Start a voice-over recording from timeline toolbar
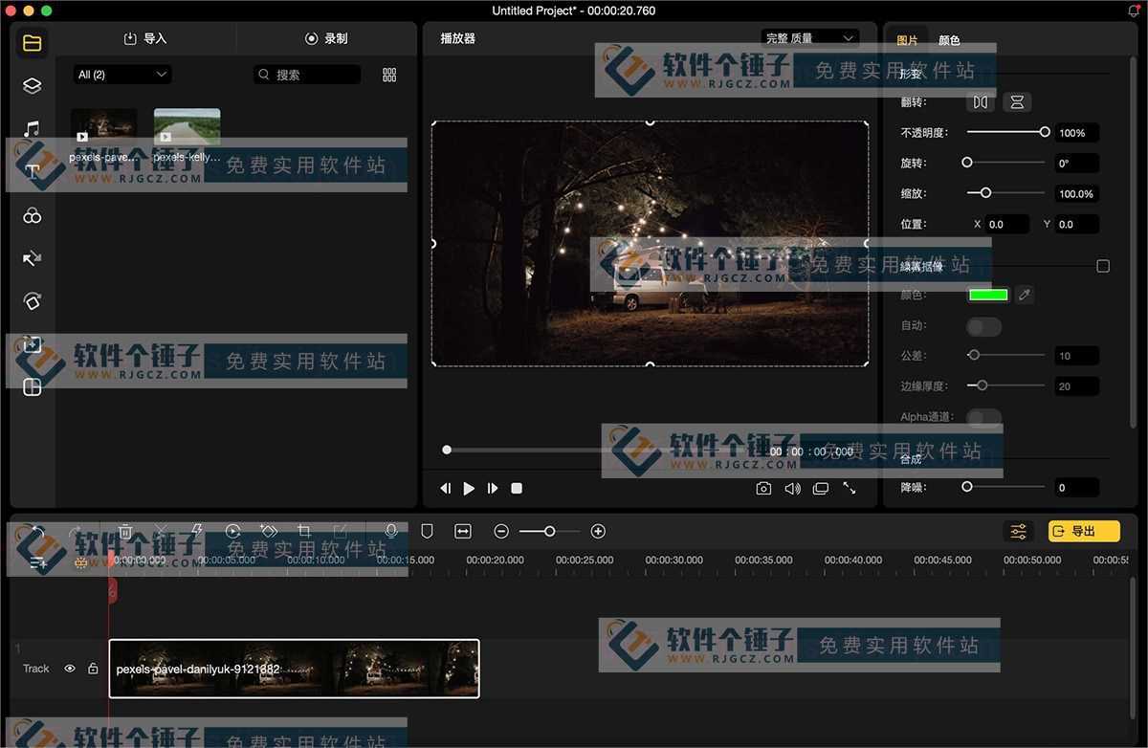This screenshot has width=1148, height=748. (392, 531)
